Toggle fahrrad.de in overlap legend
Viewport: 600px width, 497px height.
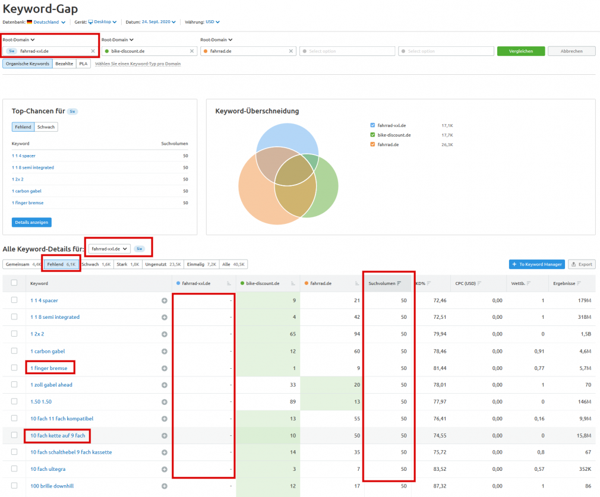pyautogui.click(x=372, y=144)
